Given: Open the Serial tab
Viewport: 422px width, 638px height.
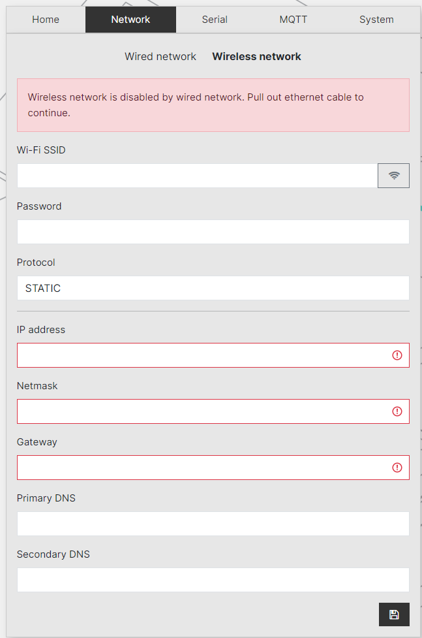Looking at the screenshot, I should (x=215, y=19).
